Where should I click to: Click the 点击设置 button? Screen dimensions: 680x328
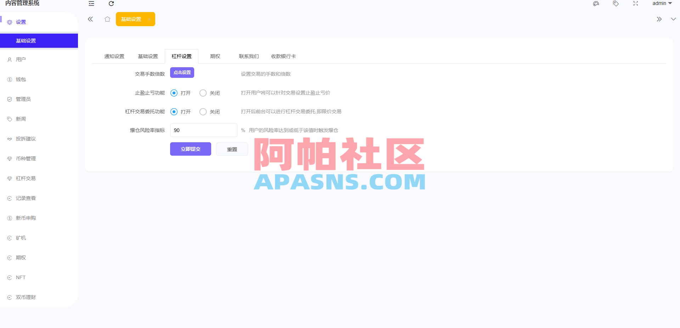click(x=182, y=72)
